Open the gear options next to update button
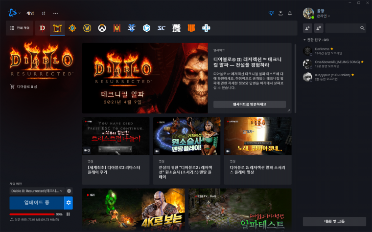Viewport: 372px width, 232px height. [x=69, y=203]
